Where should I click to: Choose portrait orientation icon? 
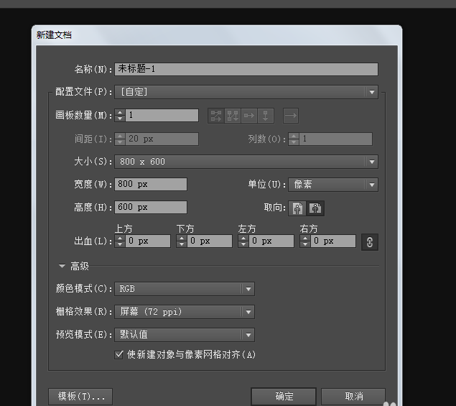[297, 208]
